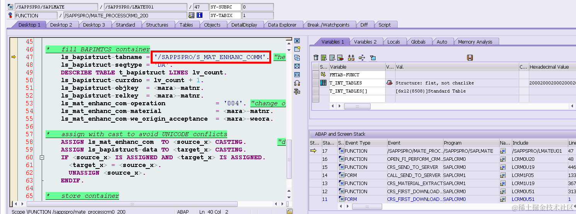Screen dimensions: 576x214
Task: Click the SY-TABIX input field
Action: click(258, 15)
